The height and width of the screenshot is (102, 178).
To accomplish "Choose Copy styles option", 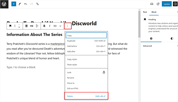I will coord(86,59).
